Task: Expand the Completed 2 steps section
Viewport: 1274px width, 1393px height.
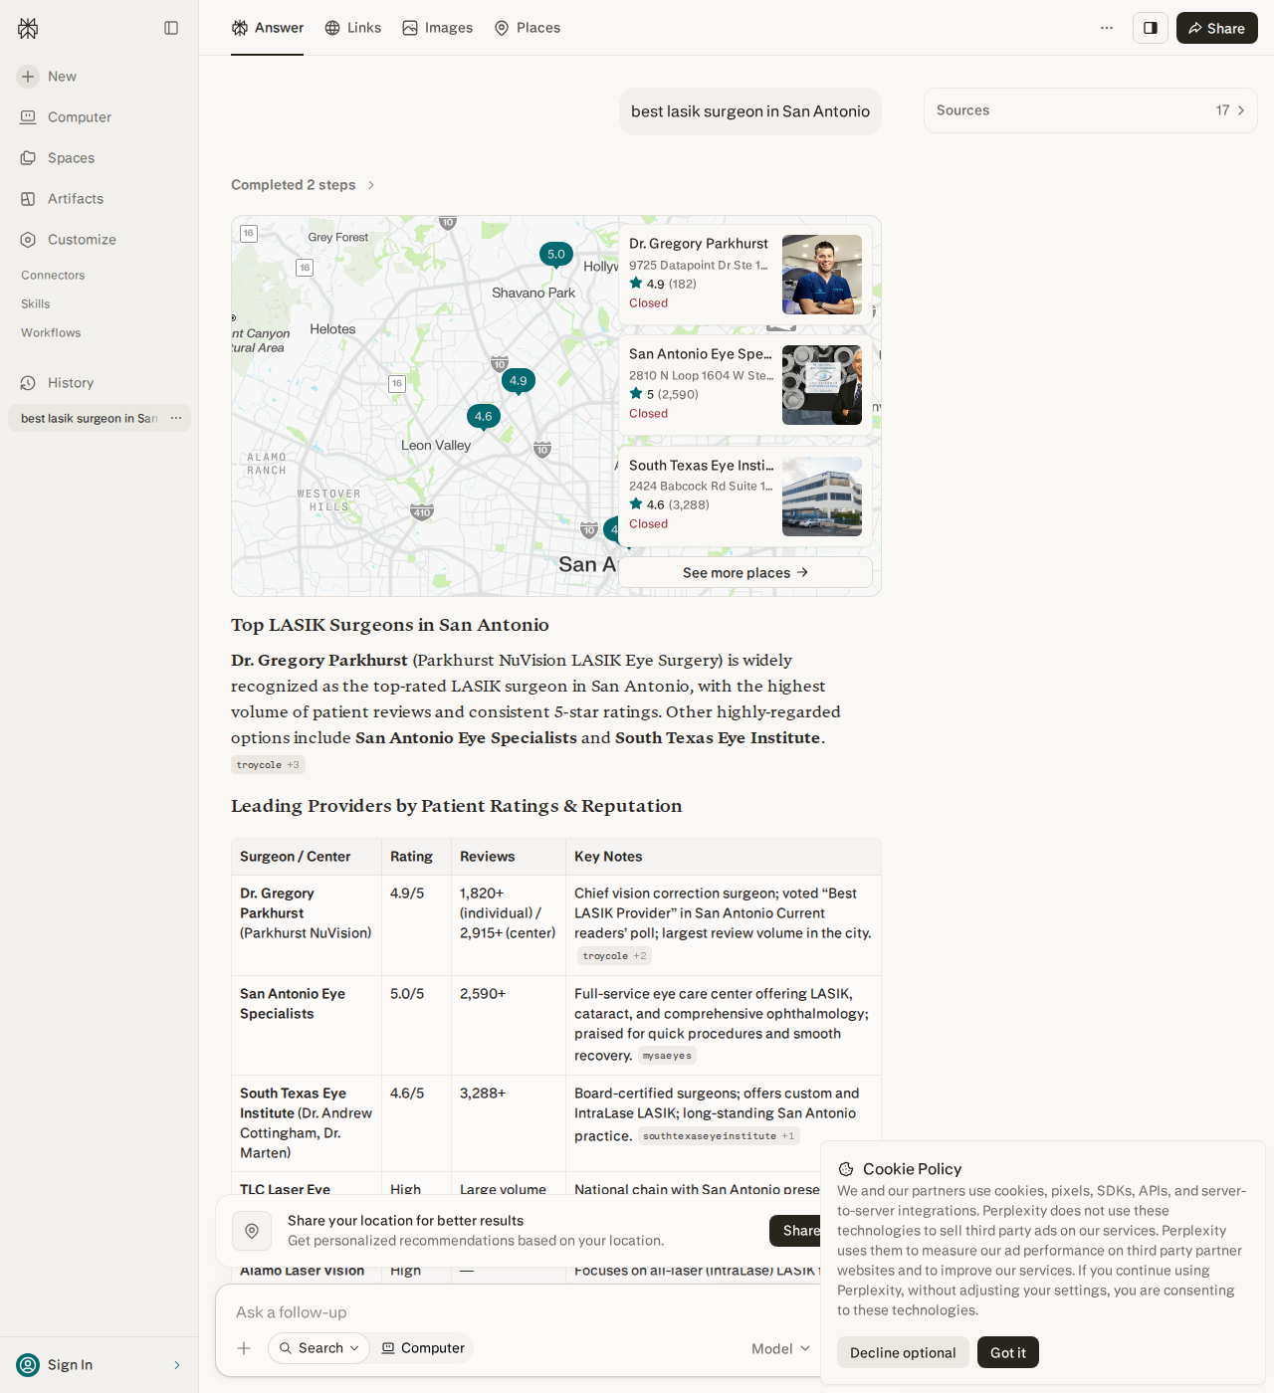Action: (303, 185)
